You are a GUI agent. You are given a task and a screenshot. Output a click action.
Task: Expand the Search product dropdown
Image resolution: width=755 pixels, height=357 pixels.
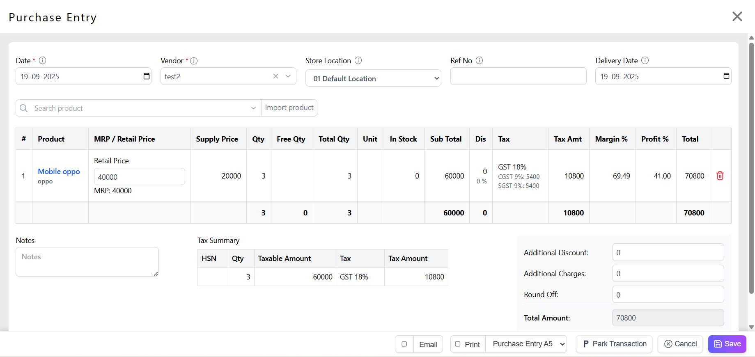[x=253, y=108]
